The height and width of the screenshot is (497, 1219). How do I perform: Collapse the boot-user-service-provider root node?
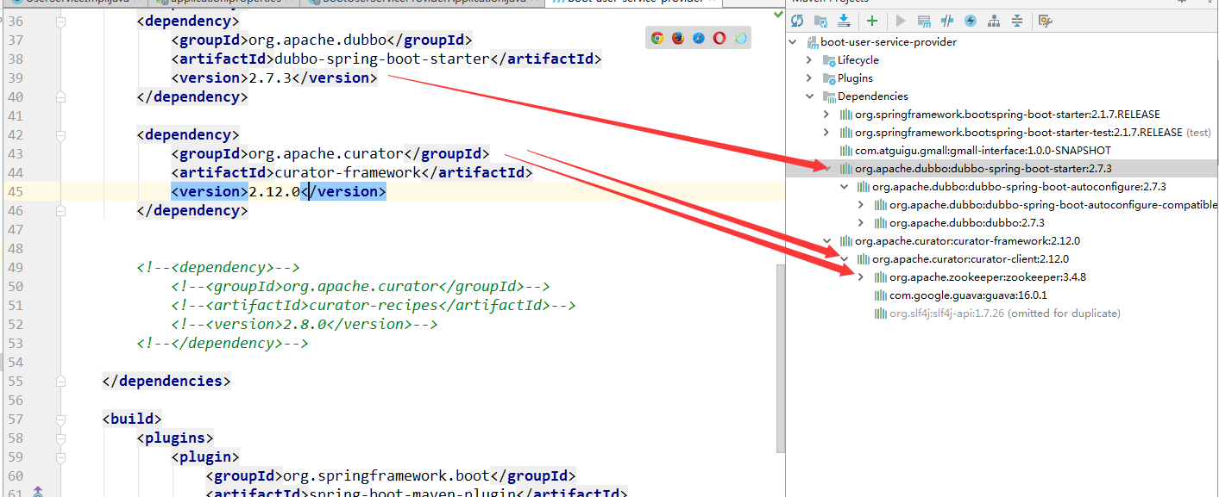tap(793, 41)
